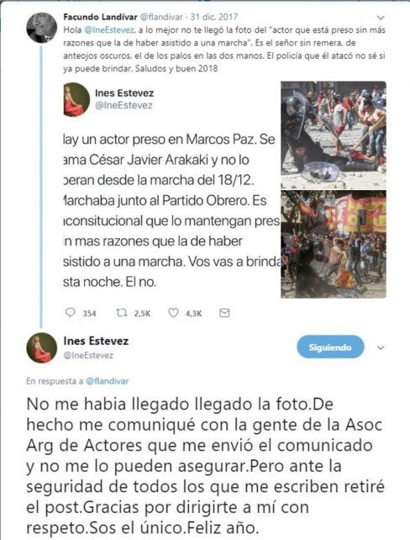410x540 pixels.
Task: View the top protest photo with police
Action: 334,135
